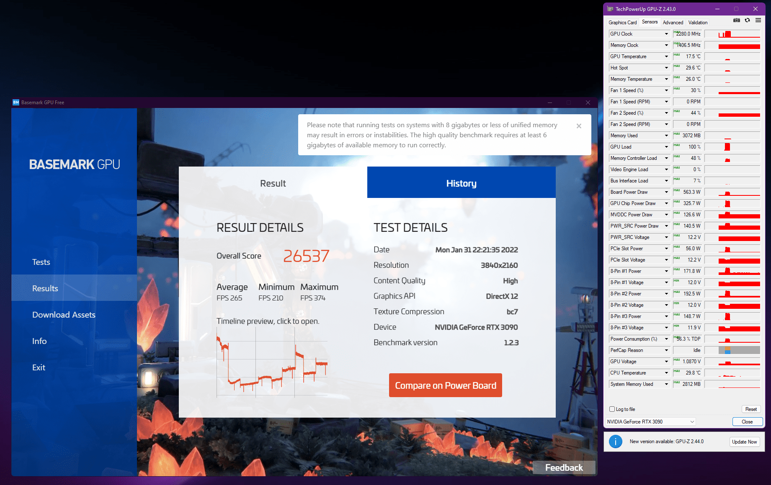771x485 pixels.
Task: Close the Basemark GPU Free window
Action: pyautogui.click(x=588, y=103)
